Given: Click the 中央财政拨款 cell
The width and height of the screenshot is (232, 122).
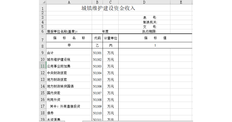Looking at the screenshot, I should 69,72.
